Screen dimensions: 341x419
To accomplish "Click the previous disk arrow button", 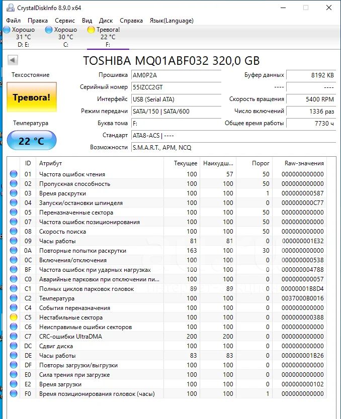I will point(13,60).
